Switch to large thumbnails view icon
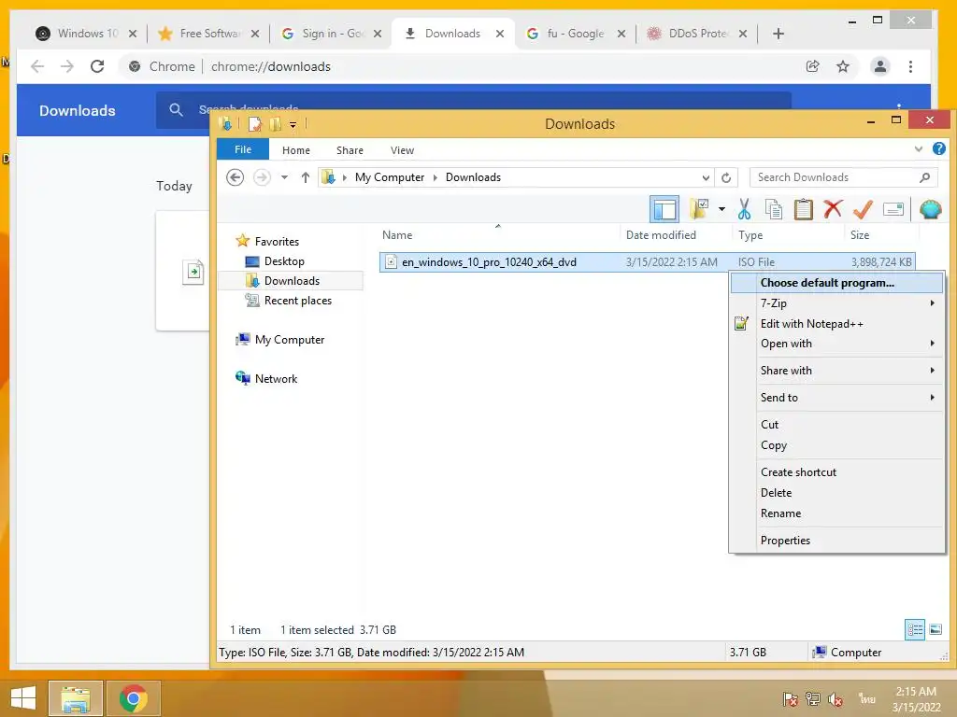 [935, 630]
